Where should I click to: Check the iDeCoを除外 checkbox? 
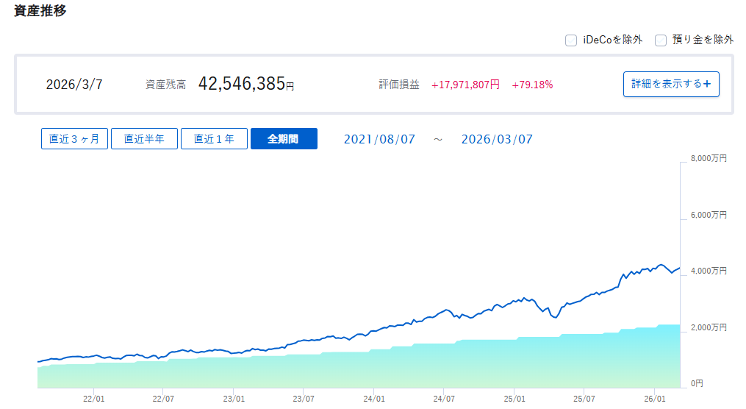(570, 40)
